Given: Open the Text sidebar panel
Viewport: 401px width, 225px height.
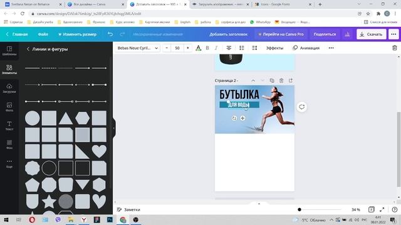Looking at the screenshot, I should click(x=9, y=126).
